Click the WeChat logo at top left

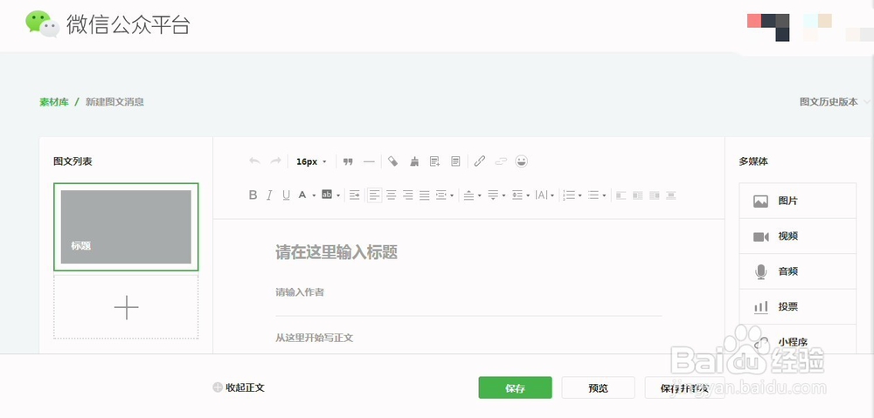42,24
